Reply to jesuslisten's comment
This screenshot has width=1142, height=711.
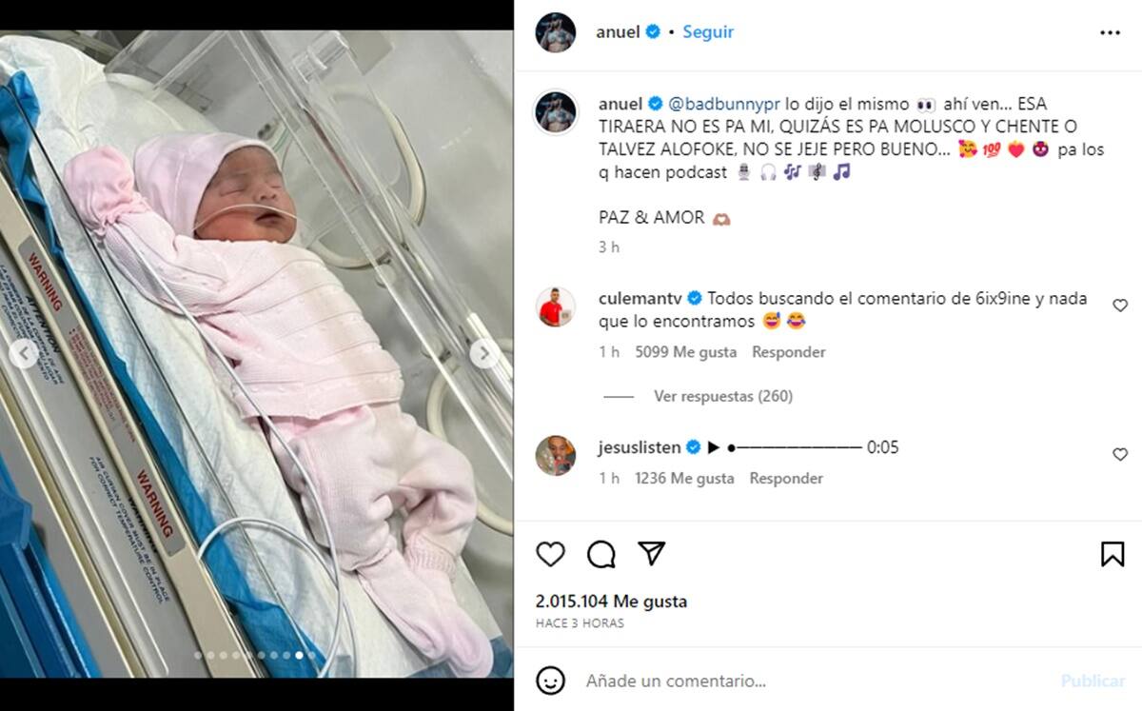786,479
